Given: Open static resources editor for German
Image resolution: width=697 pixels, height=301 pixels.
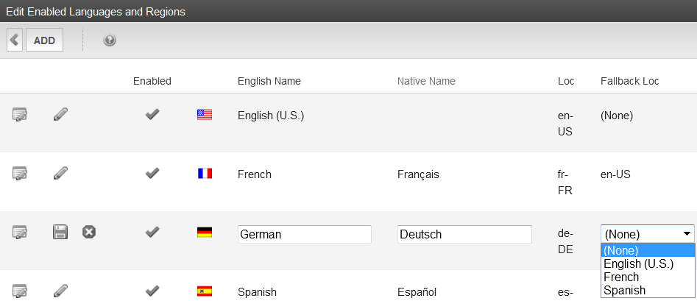Looking at the screenshot, I should click(20, 232).
